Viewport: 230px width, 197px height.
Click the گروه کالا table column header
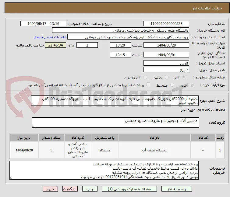(x=78, y=138)
